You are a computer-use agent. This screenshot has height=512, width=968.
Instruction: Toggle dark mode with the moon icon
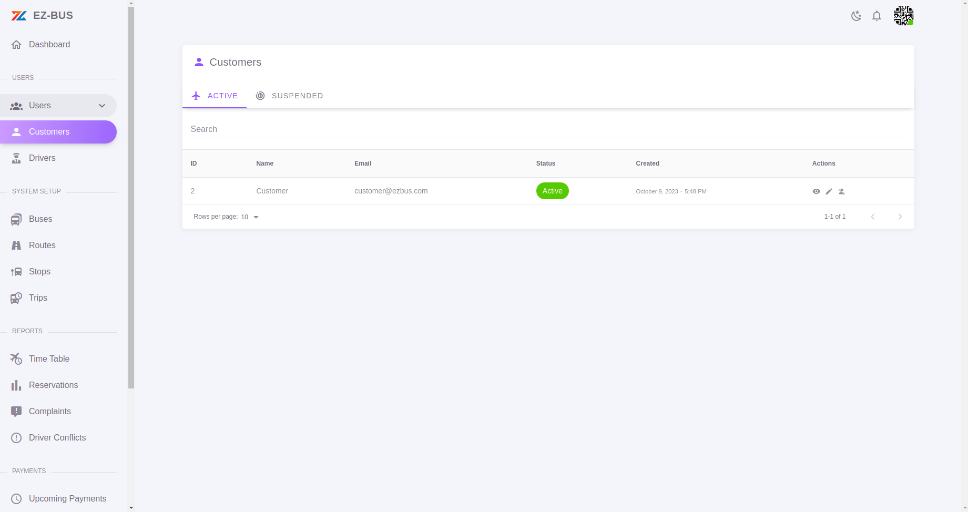(856, 16)
